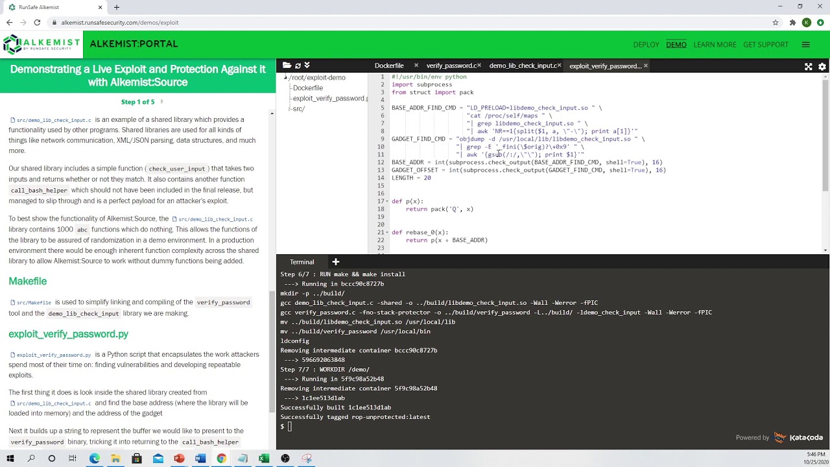This screenshot has width=830, height=467.
Task: Open src/ folder in file tree
Action: [299, 109]
